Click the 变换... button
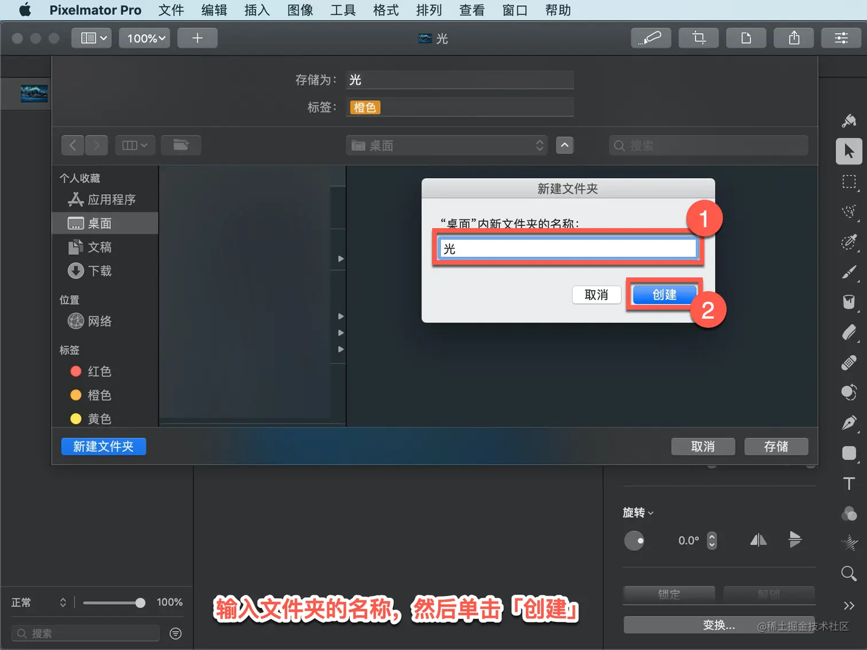 pyautogui.click(x=719, y=625)
